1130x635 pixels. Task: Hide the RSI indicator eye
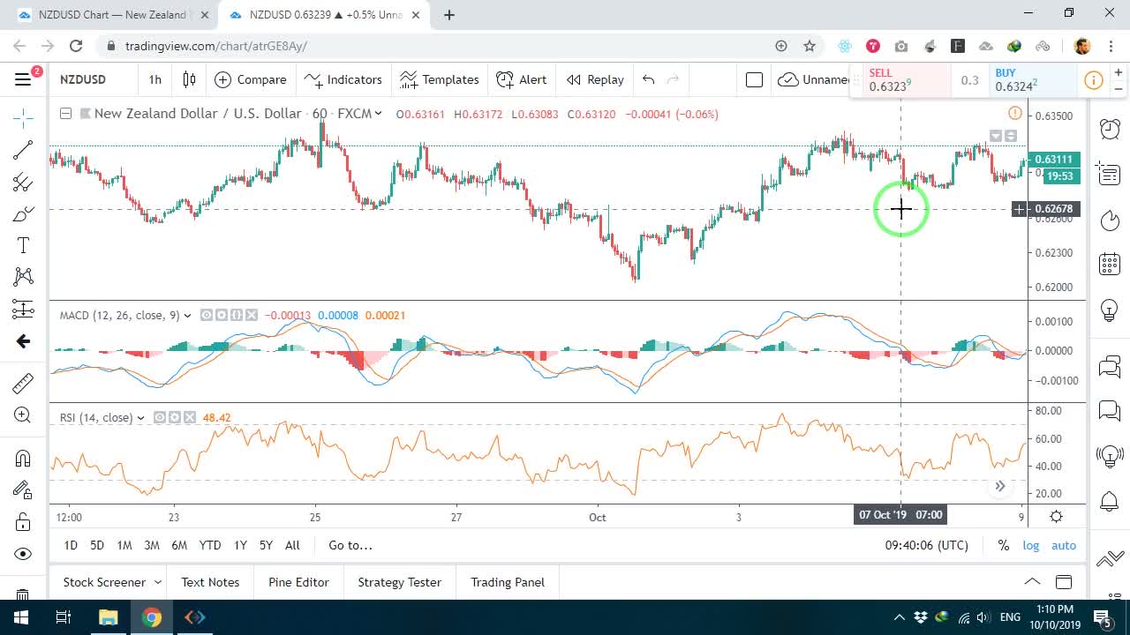click(x=160, y=417)
